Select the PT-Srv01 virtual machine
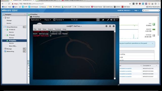The width and height of the screenshot is (162, 91). [x=12, y=35]
